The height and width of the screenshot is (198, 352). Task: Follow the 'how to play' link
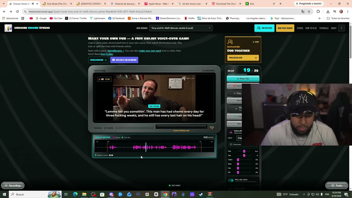tap(107, 54)
